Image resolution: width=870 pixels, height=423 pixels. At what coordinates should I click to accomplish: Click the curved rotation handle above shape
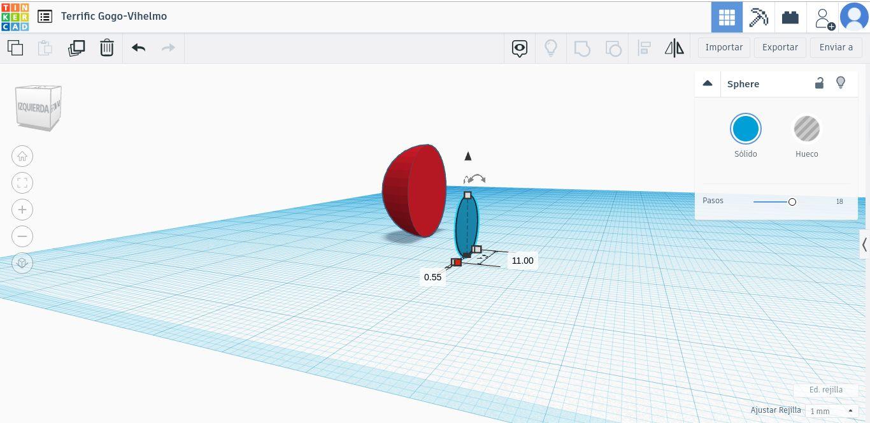[x=474, y=180]
